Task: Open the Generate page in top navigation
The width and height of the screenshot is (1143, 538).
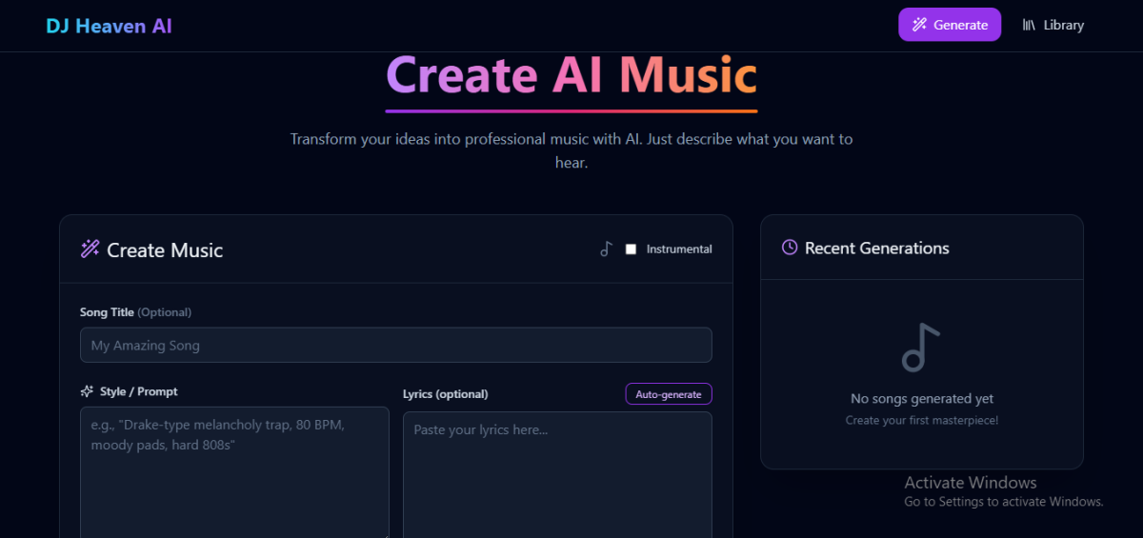Action: [949, 25]
